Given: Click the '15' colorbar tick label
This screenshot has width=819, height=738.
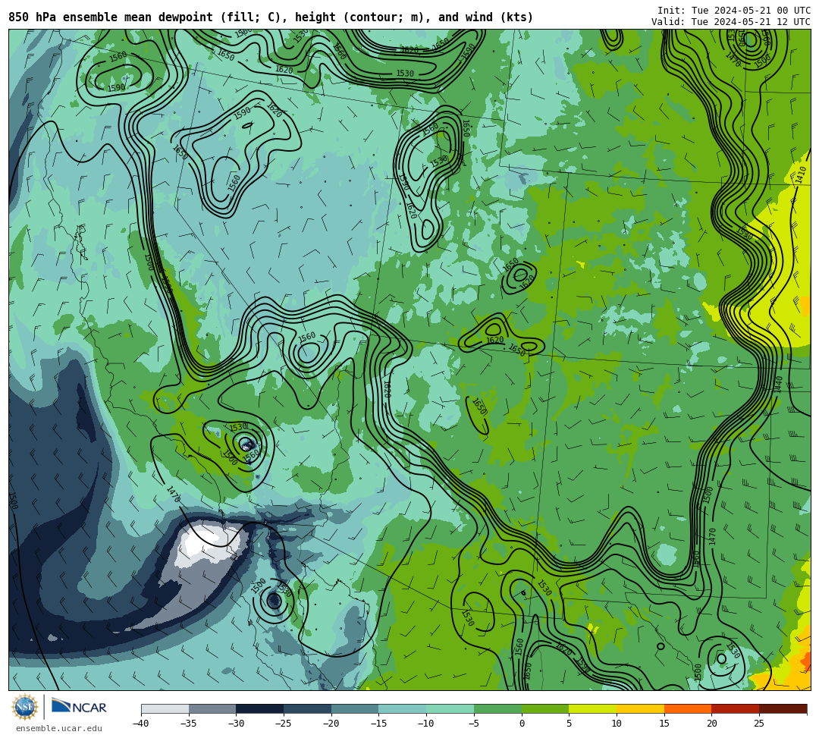Looking at the screenshot, I should coord(664,724).
